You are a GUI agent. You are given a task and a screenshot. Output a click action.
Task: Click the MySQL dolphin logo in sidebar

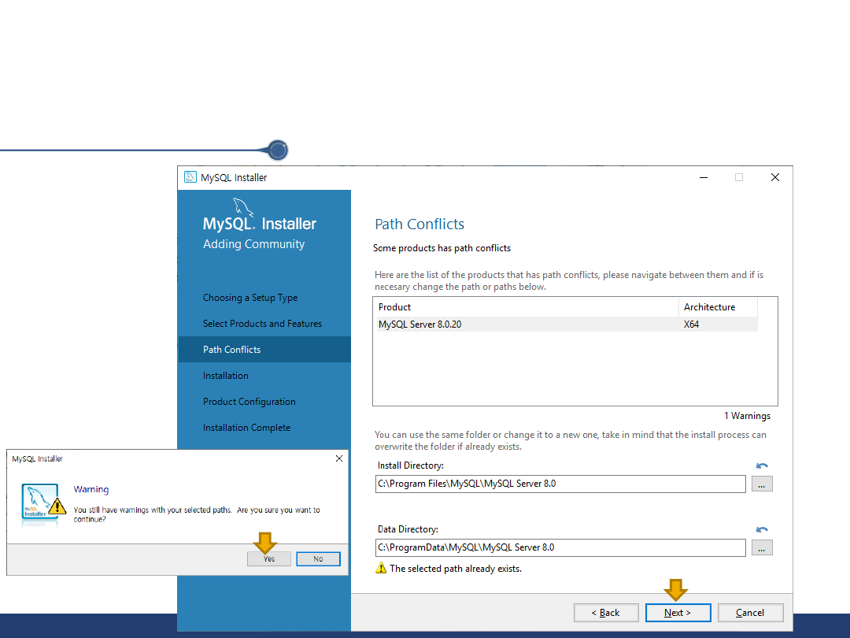[x=243, y=208]
